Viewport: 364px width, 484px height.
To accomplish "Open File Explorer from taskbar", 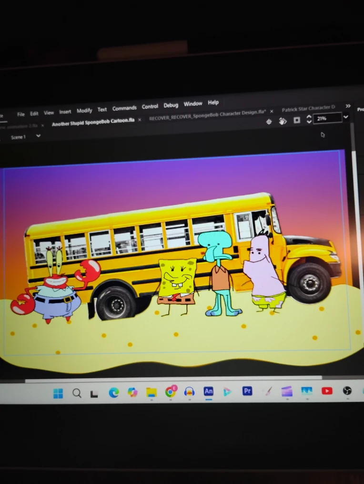I will click(x=152, y=392).
